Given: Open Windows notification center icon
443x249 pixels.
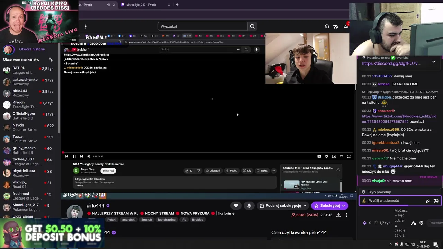Looking at the screenshot, I should pos(436,245).
